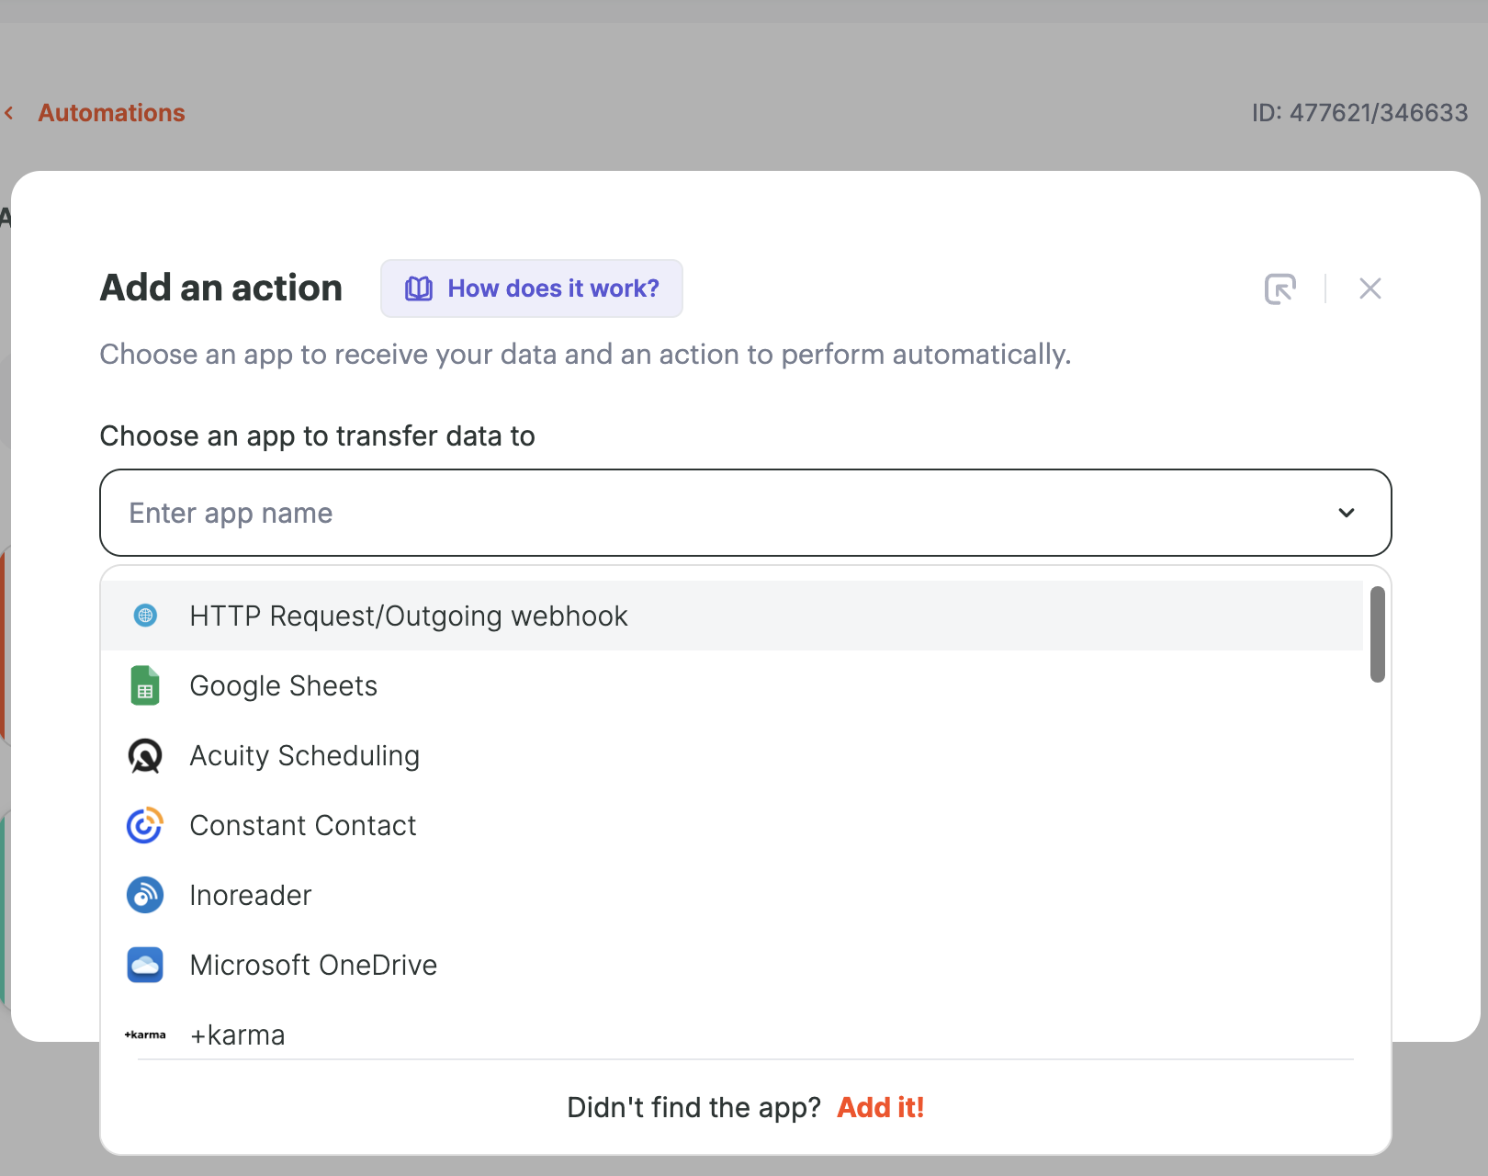Select HTTP Request/Outgoing webhook option
This screenshot has height=1176, width=1488.
732,616
